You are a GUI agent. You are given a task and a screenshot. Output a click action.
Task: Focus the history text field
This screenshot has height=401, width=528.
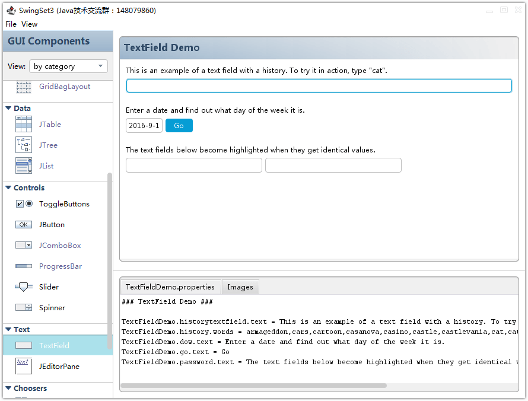click(x=319, y=85)
